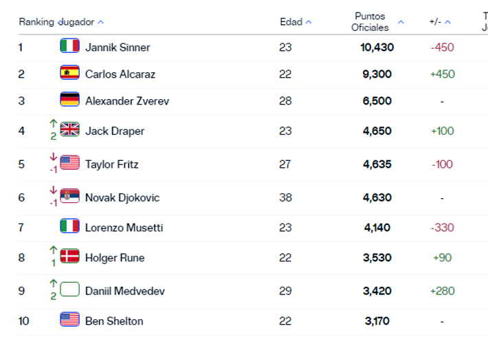Sort by Puntos Oficiales column arrow

pyautogui.click(x=401, y=22)
